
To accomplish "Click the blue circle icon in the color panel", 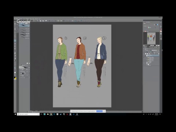I will pos(157,25).
